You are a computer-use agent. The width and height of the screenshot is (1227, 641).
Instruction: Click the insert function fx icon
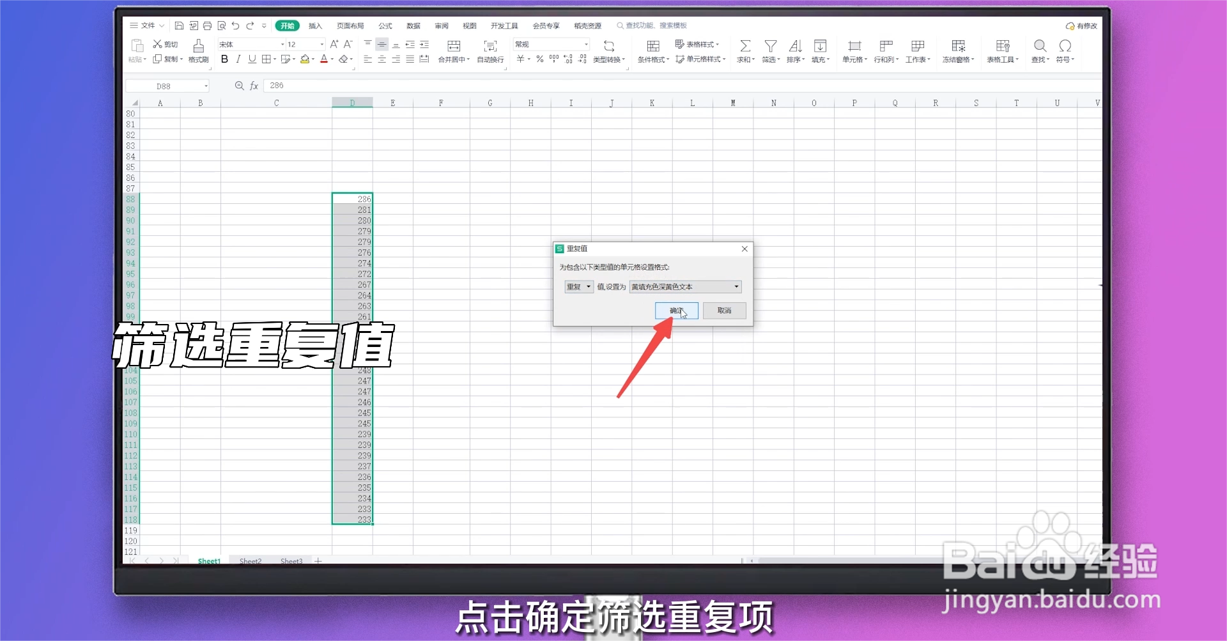click(254, 86)
